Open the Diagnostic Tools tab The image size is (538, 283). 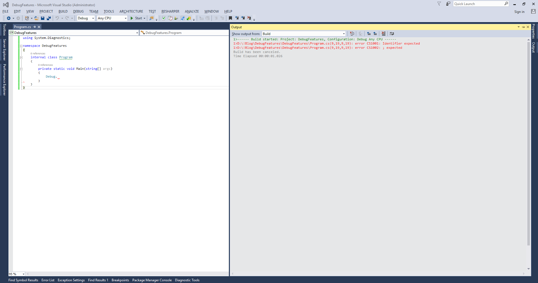(x=187, y=280)
